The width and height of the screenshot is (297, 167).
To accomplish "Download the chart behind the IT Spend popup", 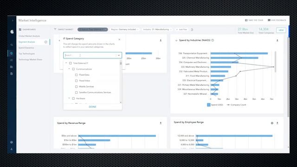I will pos(161,40).
